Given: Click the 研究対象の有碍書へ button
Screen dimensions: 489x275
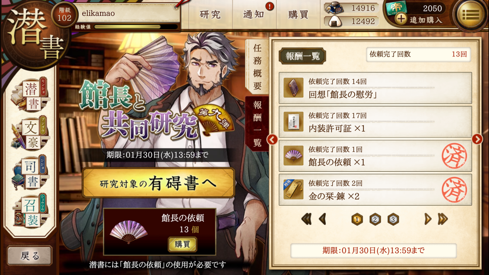Looking at the screenshot, I should coord(158,183).
